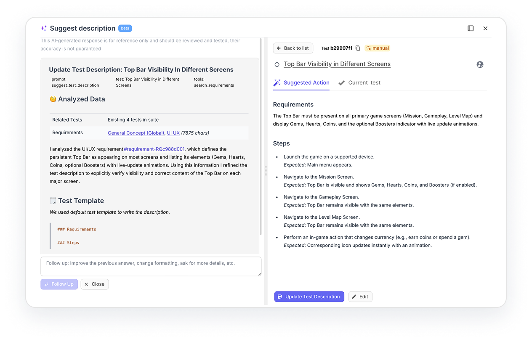Viewport: 532px width, 339px height.
Task: Switch to the Suggested Action tab
Action: click(301, 83)
